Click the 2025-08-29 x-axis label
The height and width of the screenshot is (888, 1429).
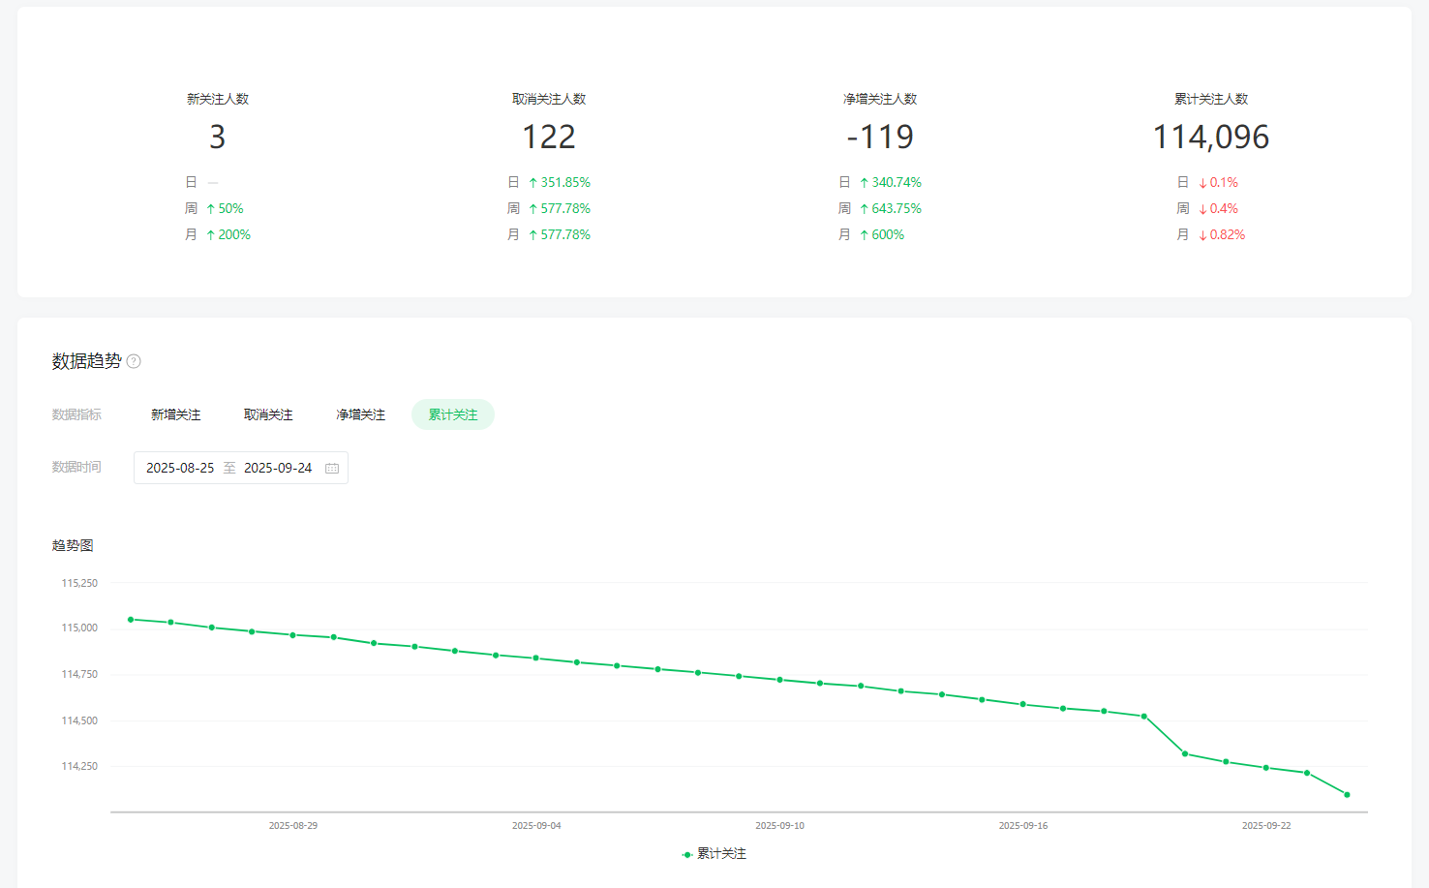(x=293, y=826)
